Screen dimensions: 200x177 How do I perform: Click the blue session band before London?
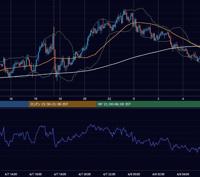coord(14,104)
